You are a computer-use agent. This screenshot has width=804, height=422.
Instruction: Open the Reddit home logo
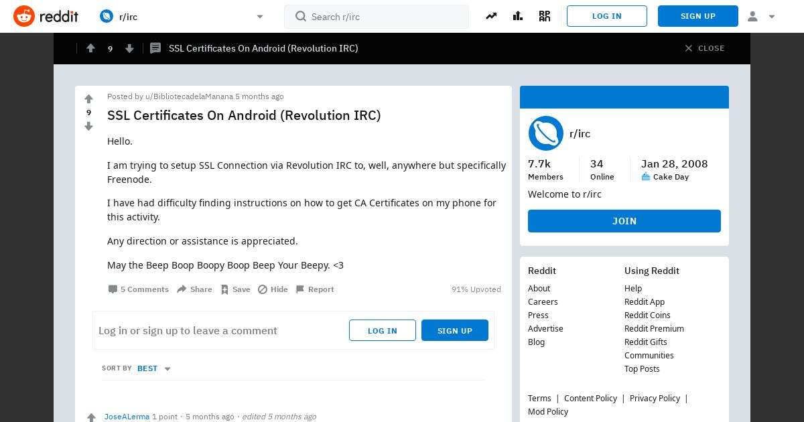click(x=46, y=16)
